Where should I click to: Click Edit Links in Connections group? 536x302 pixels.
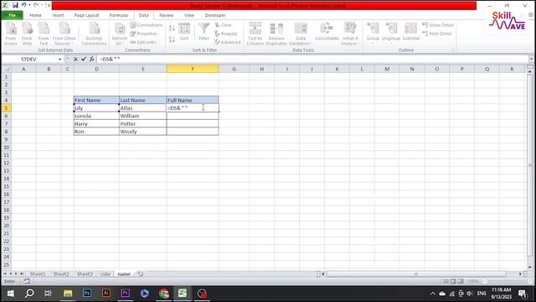click(143, 42)
